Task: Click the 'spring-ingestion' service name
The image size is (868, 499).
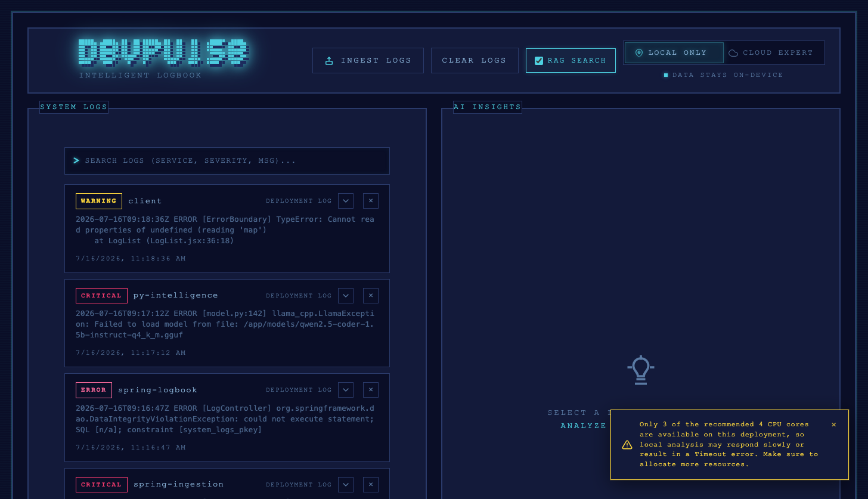Action: 179,484
